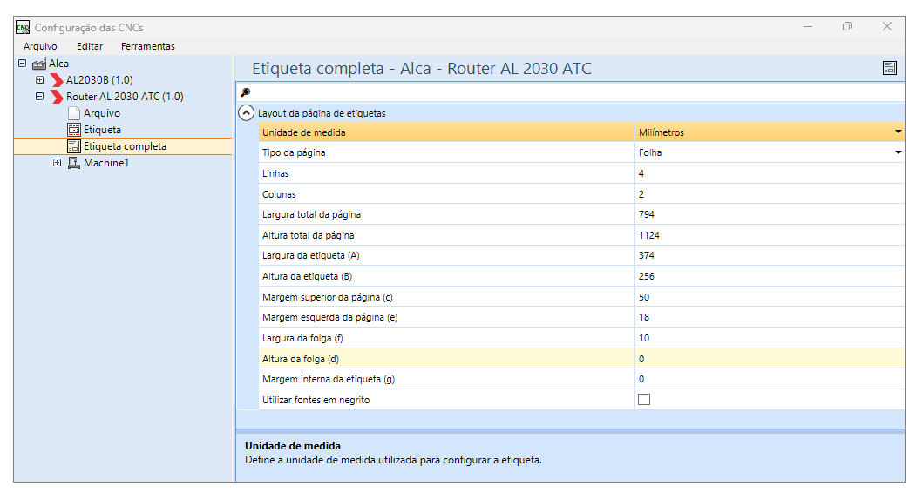Enable the 'Utilizar fontes em negrito' checkbox
The image size is (916, 500).
pyautogui.click(x=644, y=400)
